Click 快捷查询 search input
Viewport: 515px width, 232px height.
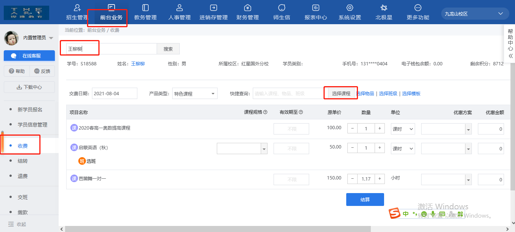(x=288, y=93)
